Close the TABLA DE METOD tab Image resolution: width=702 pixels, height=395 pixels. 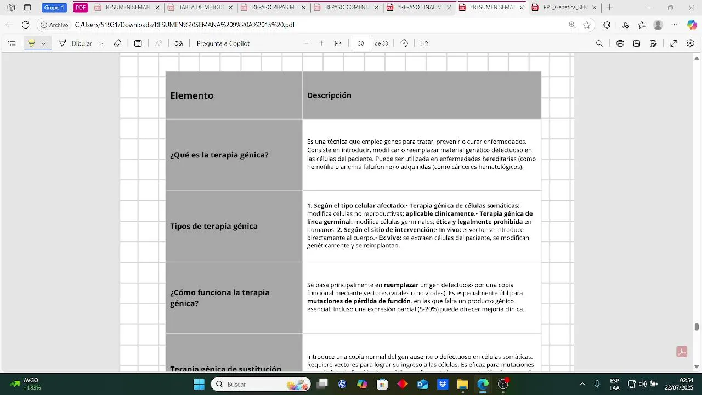tap(230, 8)
